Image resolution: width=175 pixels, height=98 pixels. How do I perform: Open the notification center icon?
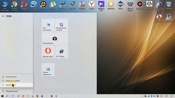(x=171, y=96)
